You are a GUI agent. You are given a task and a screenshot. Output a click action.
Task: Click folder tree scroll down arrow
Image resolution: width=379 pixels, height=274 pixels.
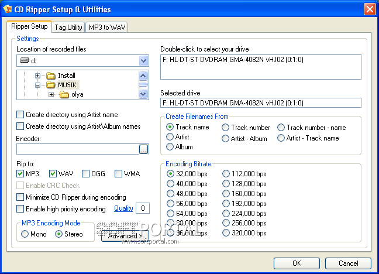tap(143, 94)
